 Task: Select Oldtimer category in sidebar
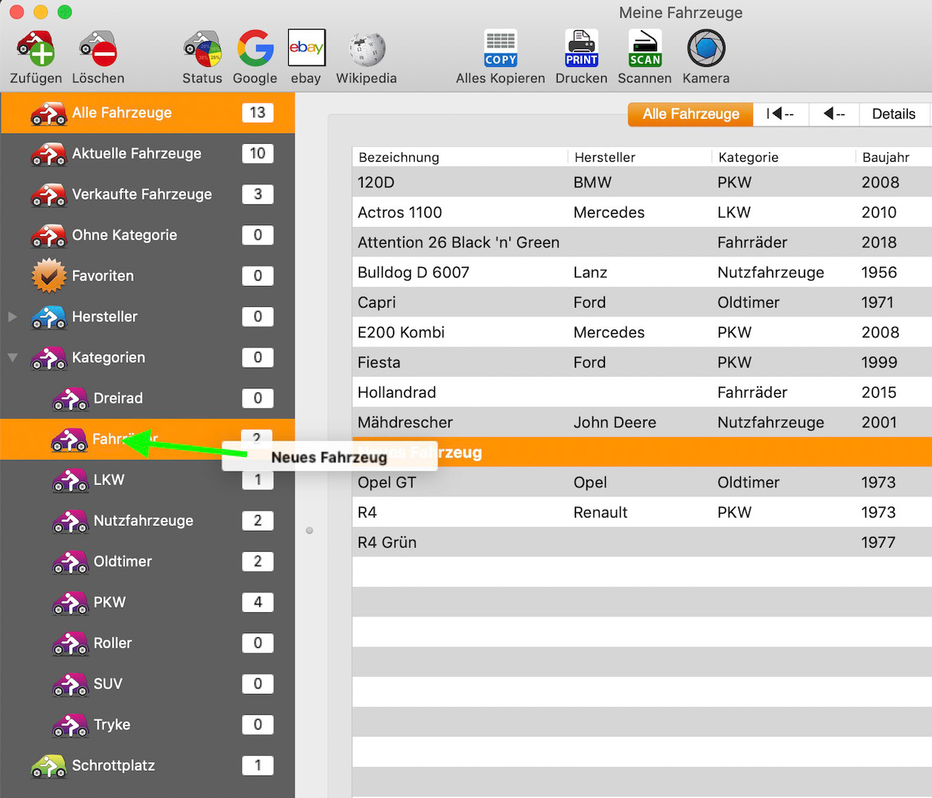[x=148, y=561]
